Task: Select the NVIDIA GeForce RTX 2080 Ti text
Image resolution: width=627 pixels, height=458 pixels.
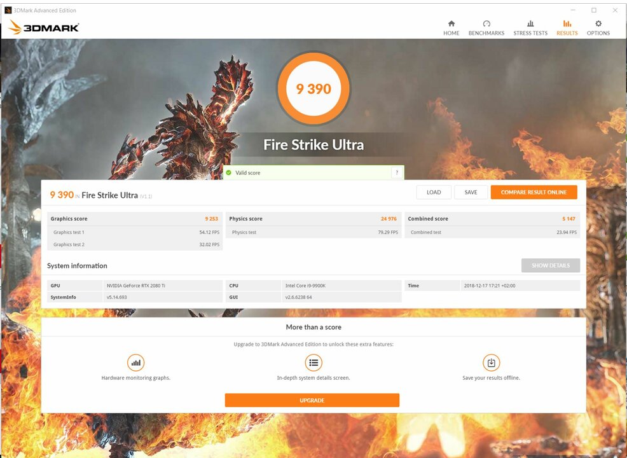Action: (x=136, y=286)
